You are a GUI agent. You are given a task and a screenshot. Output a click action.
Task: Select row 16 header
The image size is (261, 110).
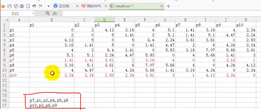[4, 100]
